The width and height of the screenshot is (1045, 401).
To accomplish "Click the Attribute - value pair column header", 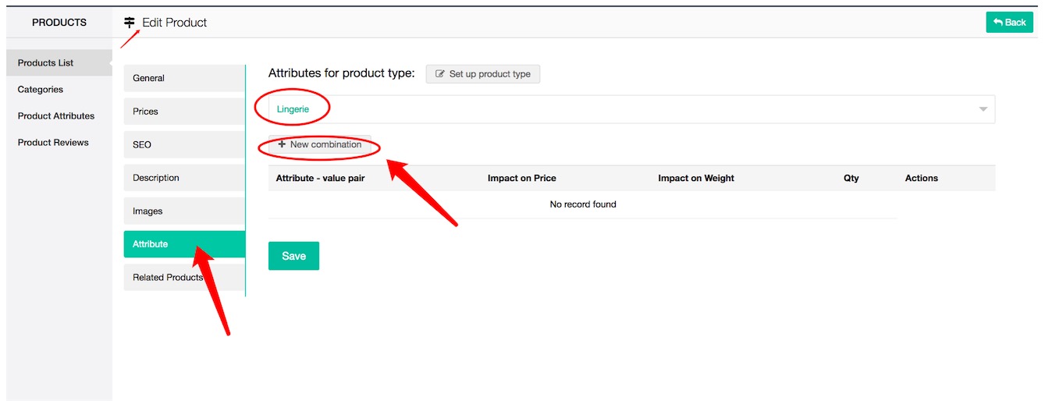I will click(x=320, y=178).
